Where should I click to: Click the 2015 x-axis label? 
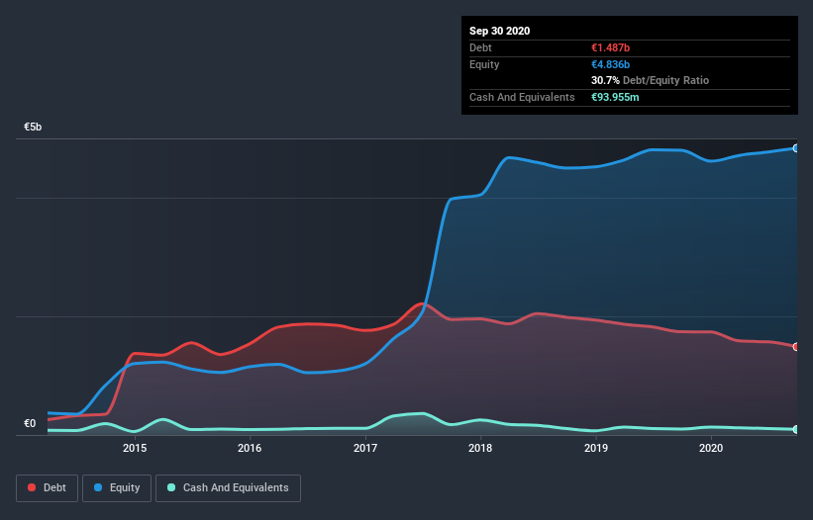[135, 448]
